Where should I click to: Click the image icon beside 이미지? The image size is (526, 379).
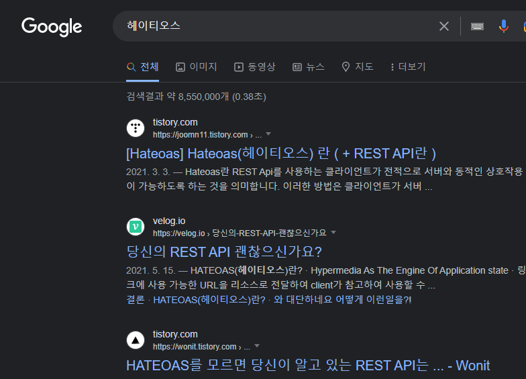[180, 67]
